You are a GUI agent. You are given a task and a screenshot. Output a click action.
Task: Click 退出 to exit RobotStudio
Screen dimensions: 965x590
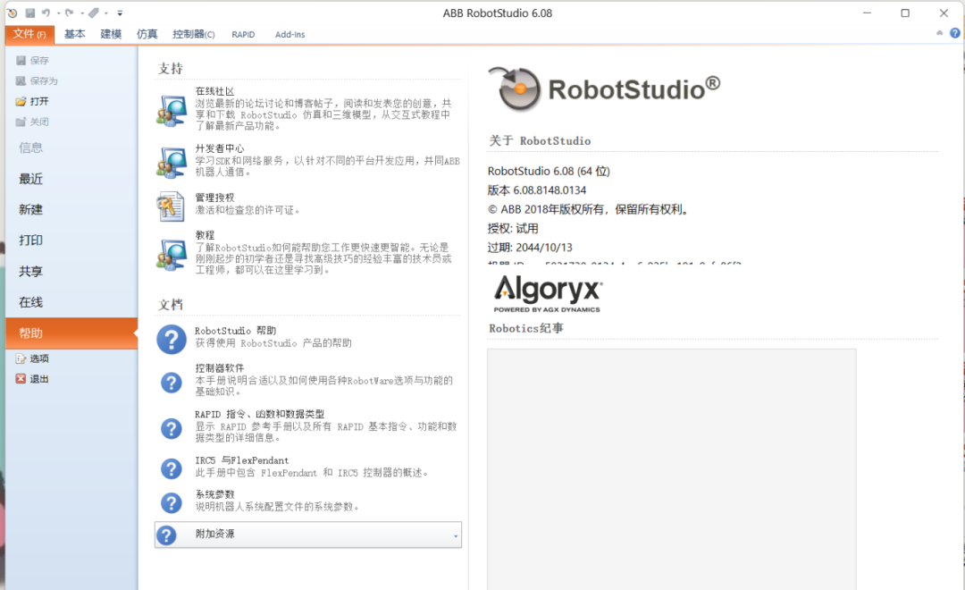click(38, 379)
